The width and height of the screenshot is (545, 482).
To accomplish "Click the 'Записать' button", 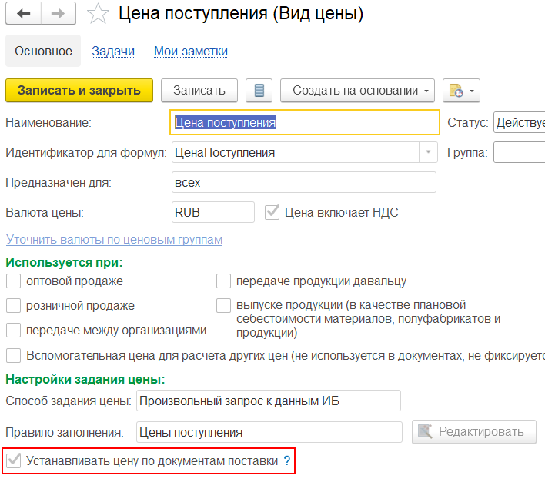I will (x=199, y=91).
